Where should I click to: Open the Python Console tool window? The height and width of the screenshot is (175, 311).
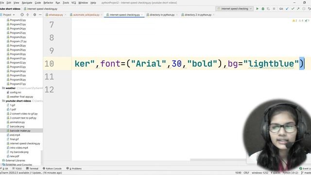[x=52, y=169]
